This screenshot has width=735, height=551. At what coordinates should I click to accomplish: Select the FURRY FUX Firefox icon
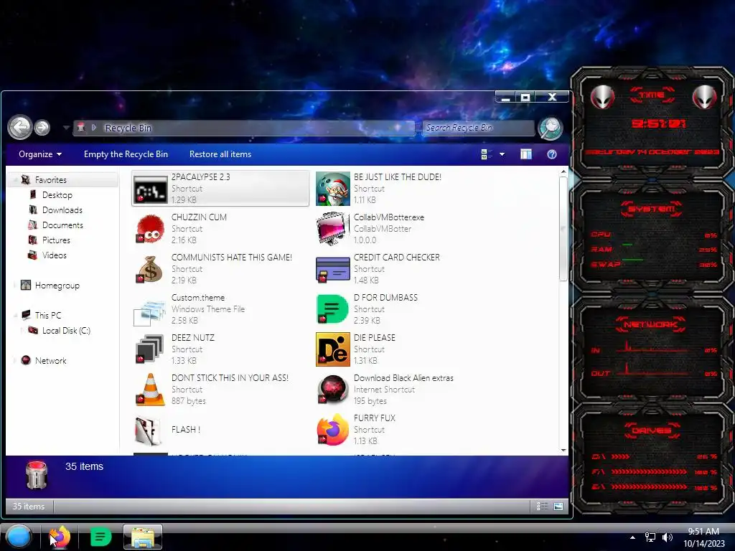pos(333,430)
